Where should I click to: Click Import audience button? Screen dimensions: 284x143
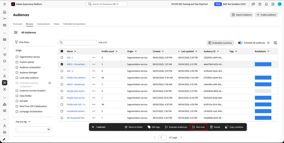click(242, 15)
